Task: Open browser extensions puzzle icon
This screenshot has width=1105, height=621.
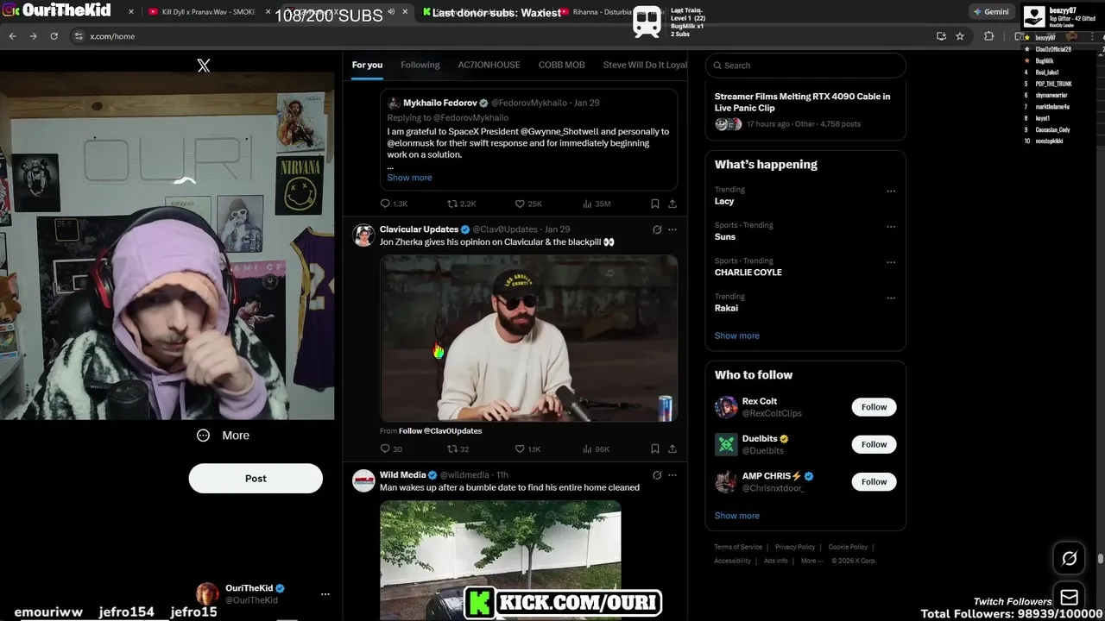Action: pyautogui.click(x=989, y=36)
